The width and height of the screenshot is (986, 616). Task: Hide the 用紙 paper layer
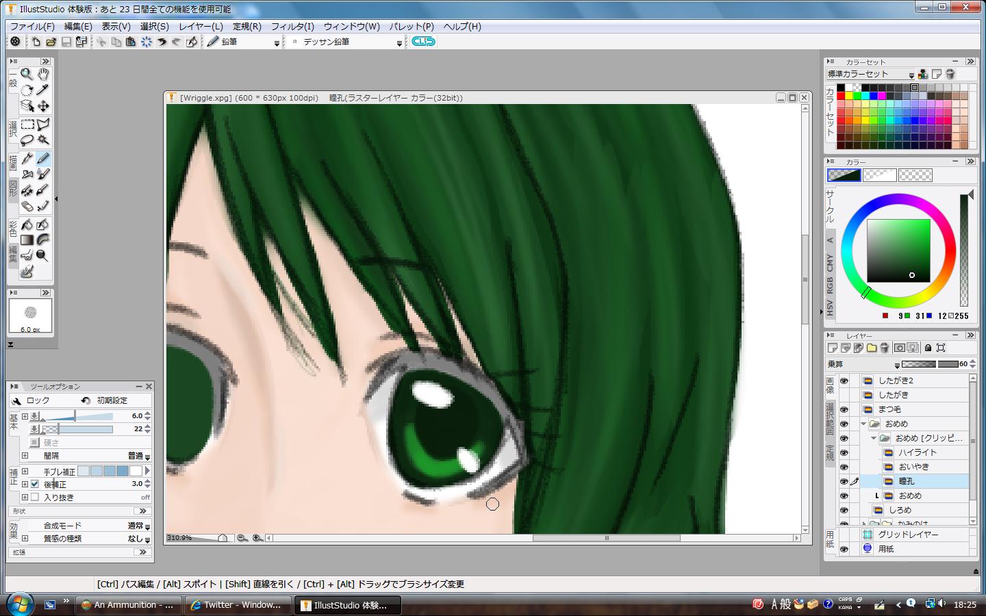click(844, 549)
